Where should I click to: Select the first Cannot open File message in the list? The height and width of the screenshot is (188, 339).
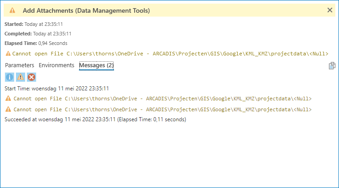(162, 99)
